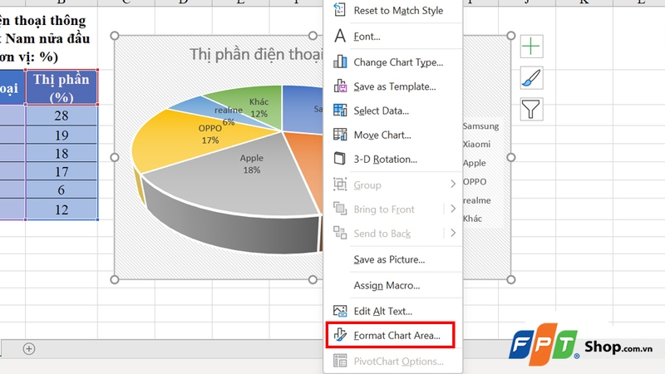This screenshot has height=374, width=665.
Task: Add a new sheet with plus icon
Action: (x=29, y=349)
